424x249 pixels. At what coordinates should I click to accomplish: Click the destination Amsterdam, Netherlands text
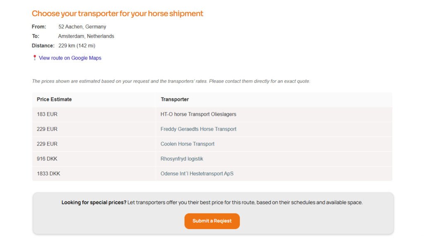pos(86,36)
